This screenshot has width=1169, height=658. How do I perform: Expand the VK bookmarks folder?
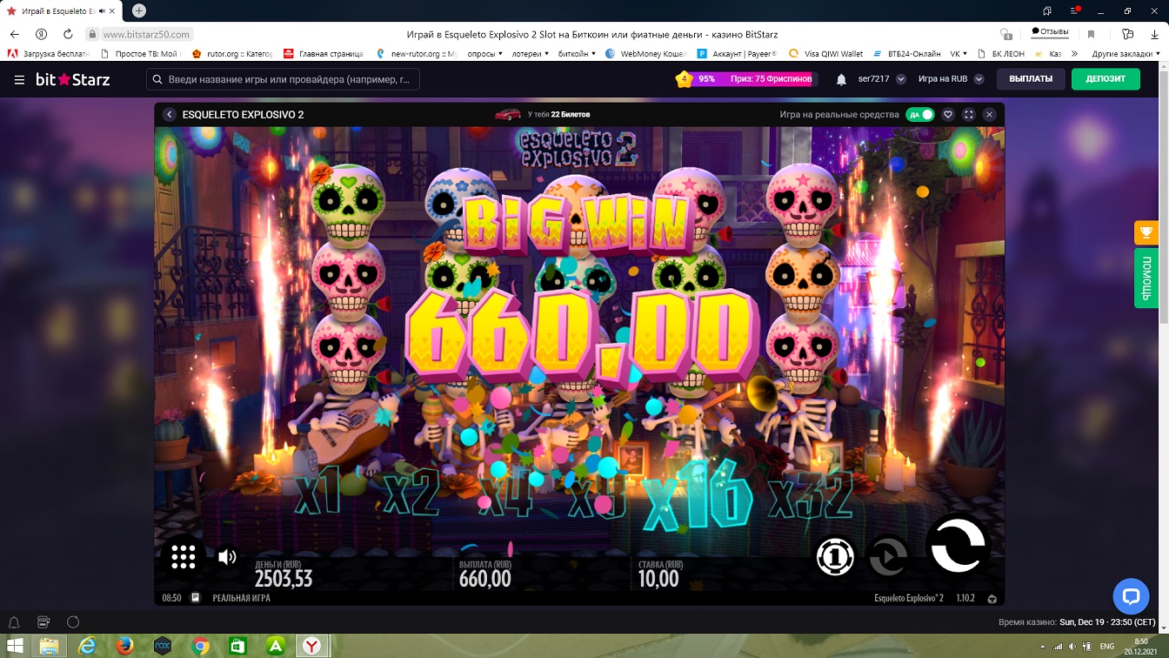[959, 54]
